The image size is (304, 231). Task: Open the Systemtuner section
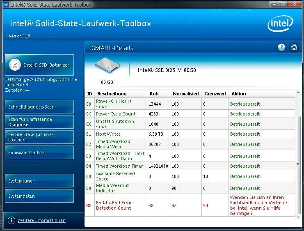(x=39, y=181)
